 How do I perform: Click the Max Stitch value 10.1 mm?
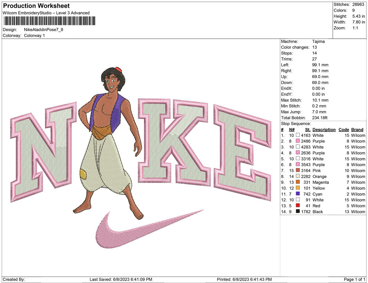(x=320, y=100)
